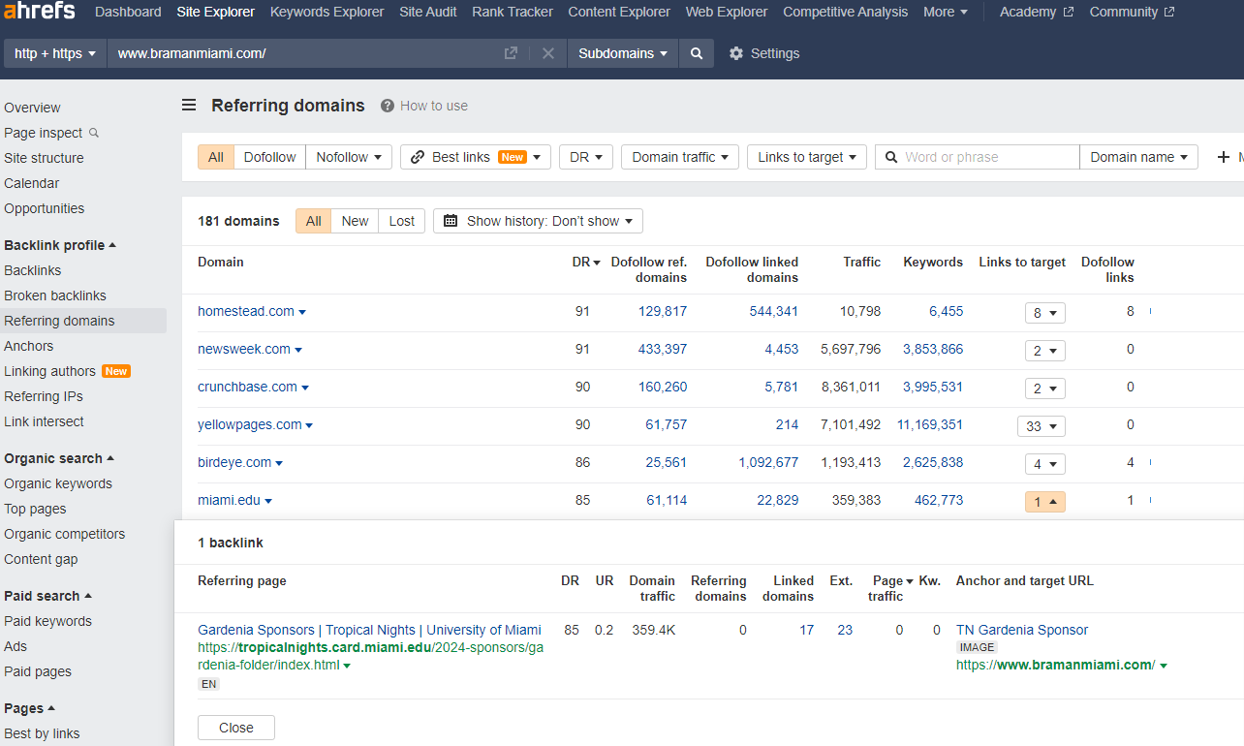This screenshot has width=1244, height=746.
Task: Open the Domain name scope dropdown
Action: 1138,157
